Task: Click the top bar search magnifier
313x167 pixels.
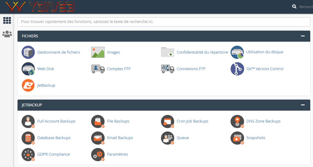Action: pyautogui.click(x=294, y=6)
